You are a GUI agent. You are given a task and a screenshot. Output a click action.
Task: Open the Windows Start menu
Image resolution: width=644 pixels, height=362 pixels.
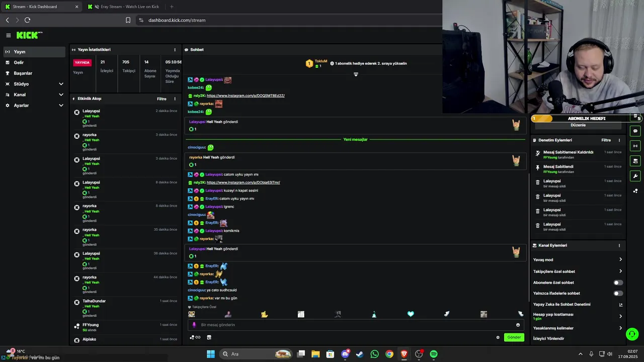[x=211, y=354]
